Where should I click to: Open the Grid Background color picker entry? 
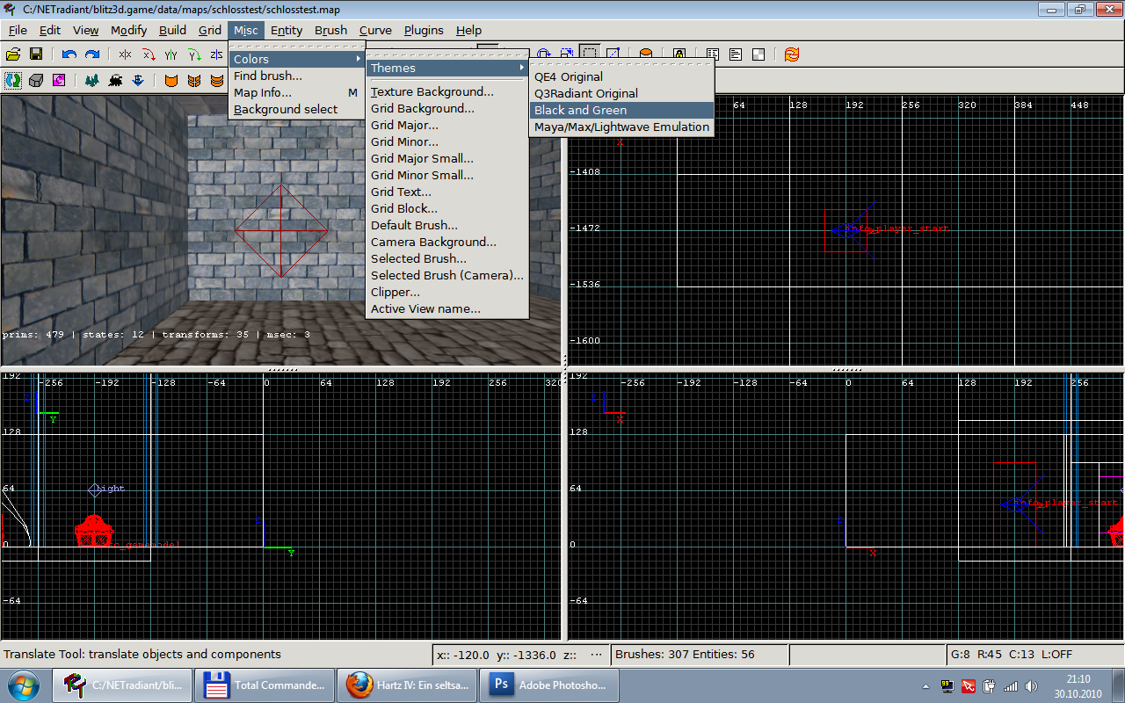coord(423,108)
